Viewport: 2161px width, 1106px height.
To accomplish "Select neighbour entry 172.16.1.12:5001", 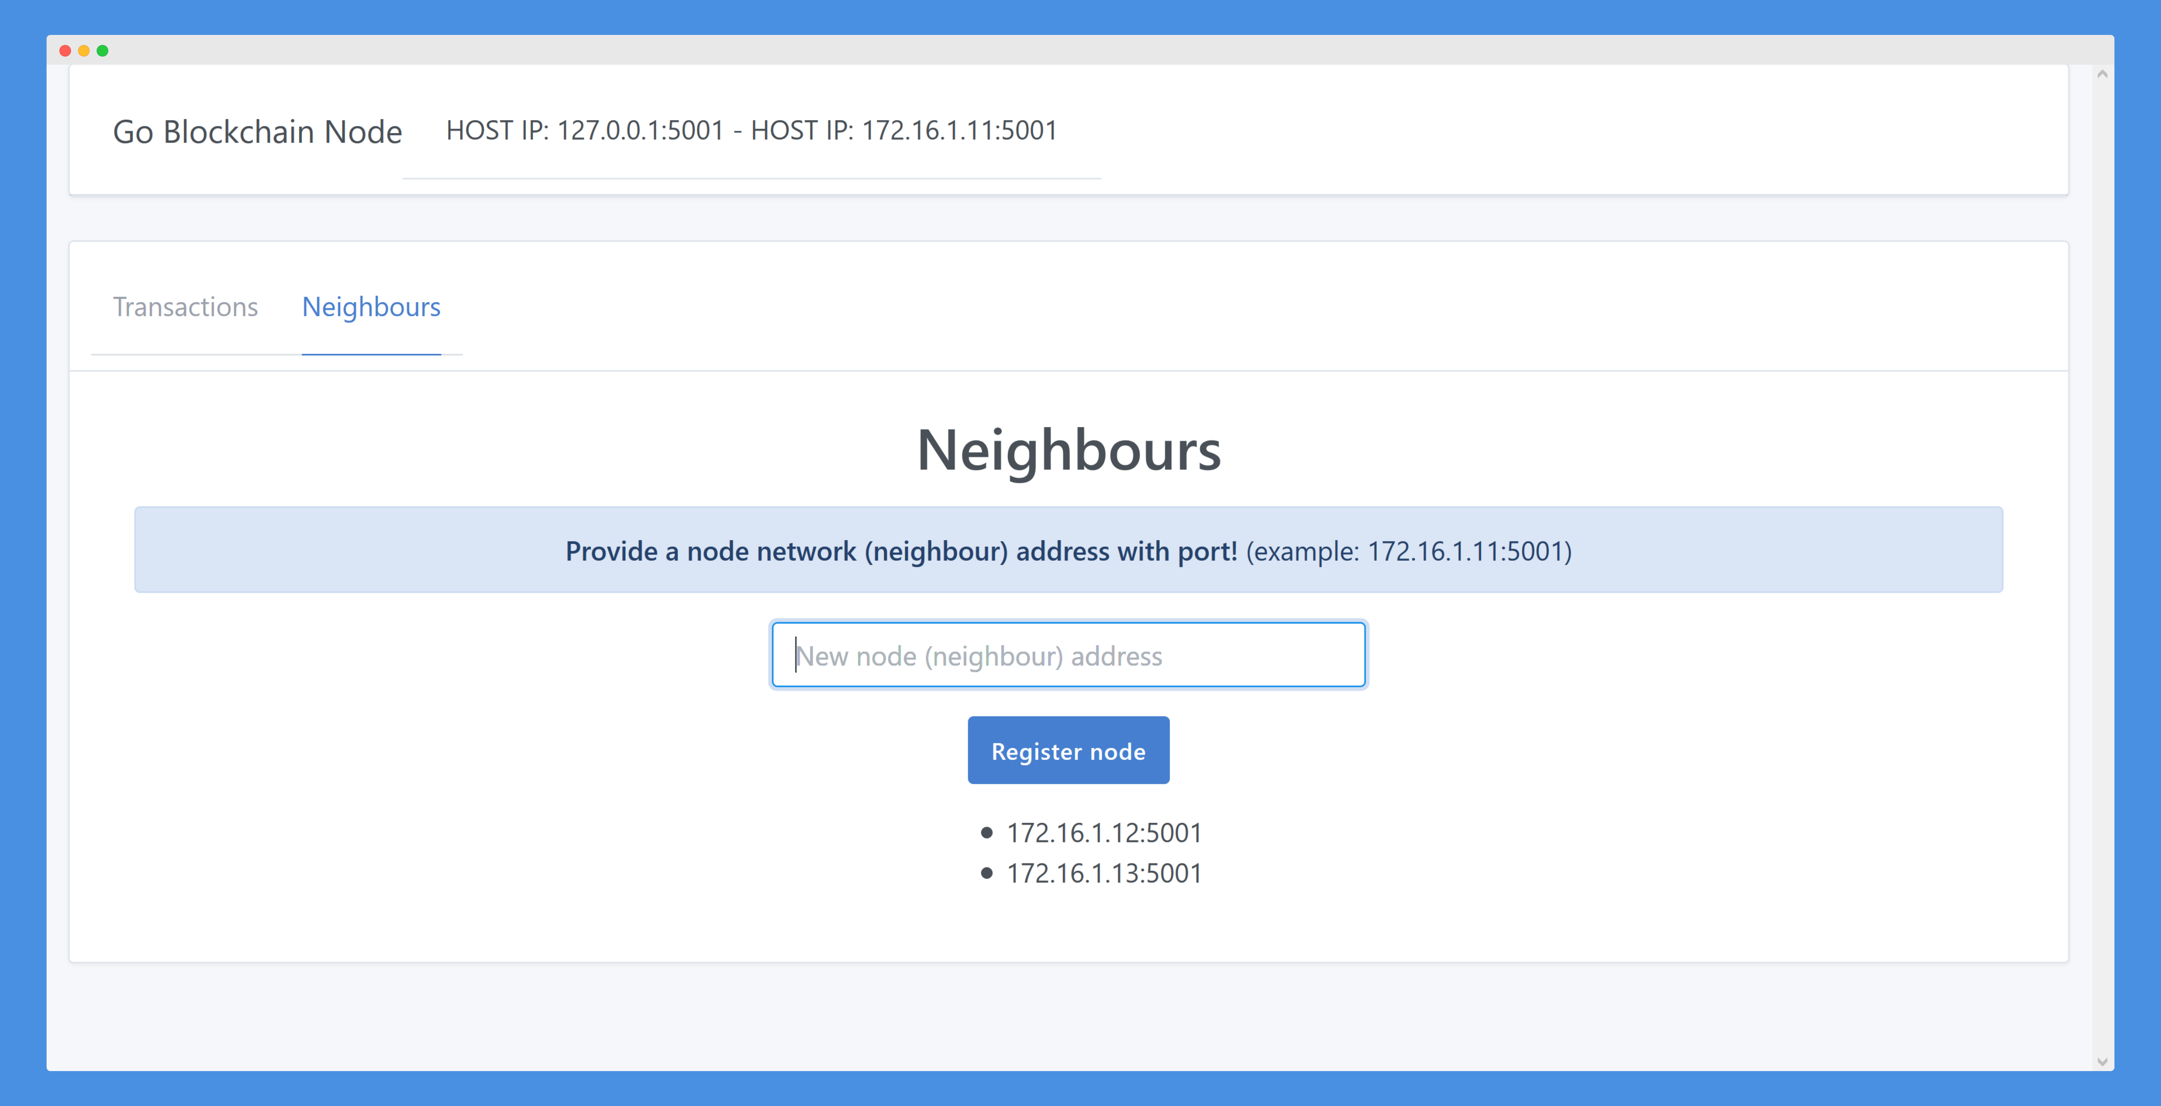I will pyautogui.click(x=1104, y=833).
